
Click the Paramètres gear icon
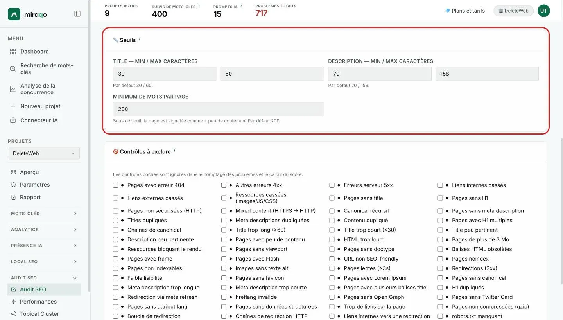point(13,185)
